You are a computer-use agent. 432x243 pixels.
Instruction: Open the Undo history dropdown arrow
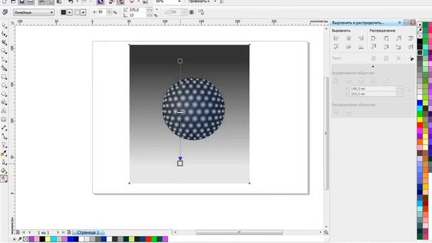click(x=77, y=1)
